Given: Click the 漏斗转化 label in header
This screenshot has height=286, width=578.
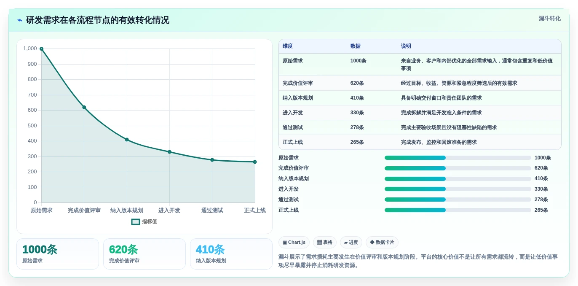Looking at the screenshot, I should pyautogui.click(x=549, y=19).
